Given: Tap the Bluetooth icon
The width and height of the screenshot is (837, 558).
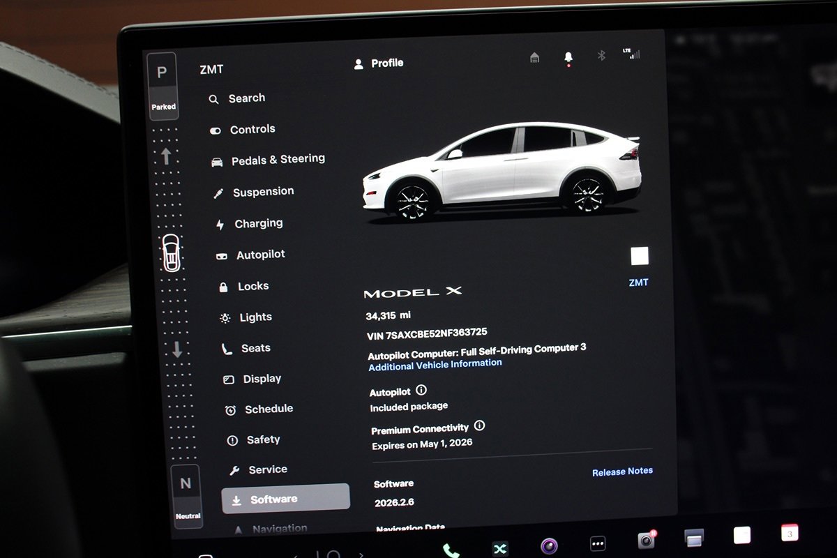Looking at the screenshot, I should tap(601, 56).
